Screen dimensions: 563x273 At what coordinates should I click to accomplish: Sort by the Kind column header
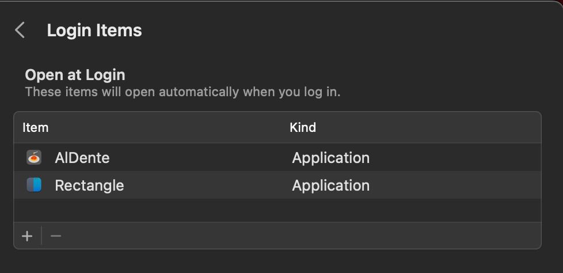(303, 127)
